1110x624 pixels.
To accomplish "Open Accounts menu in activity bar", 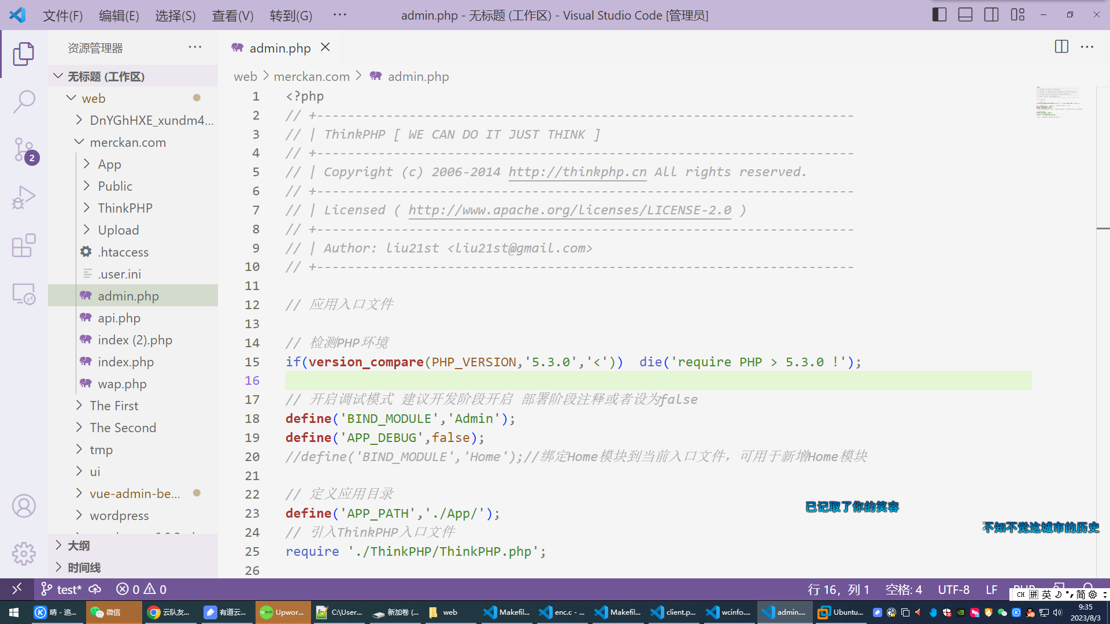I will coord(24,506).
